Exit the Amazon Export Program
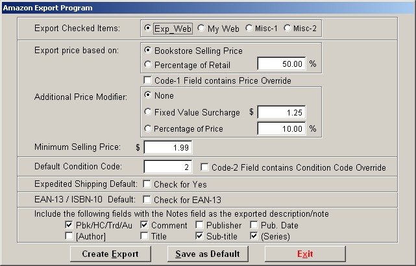416x266 pixels. point(305,254)
